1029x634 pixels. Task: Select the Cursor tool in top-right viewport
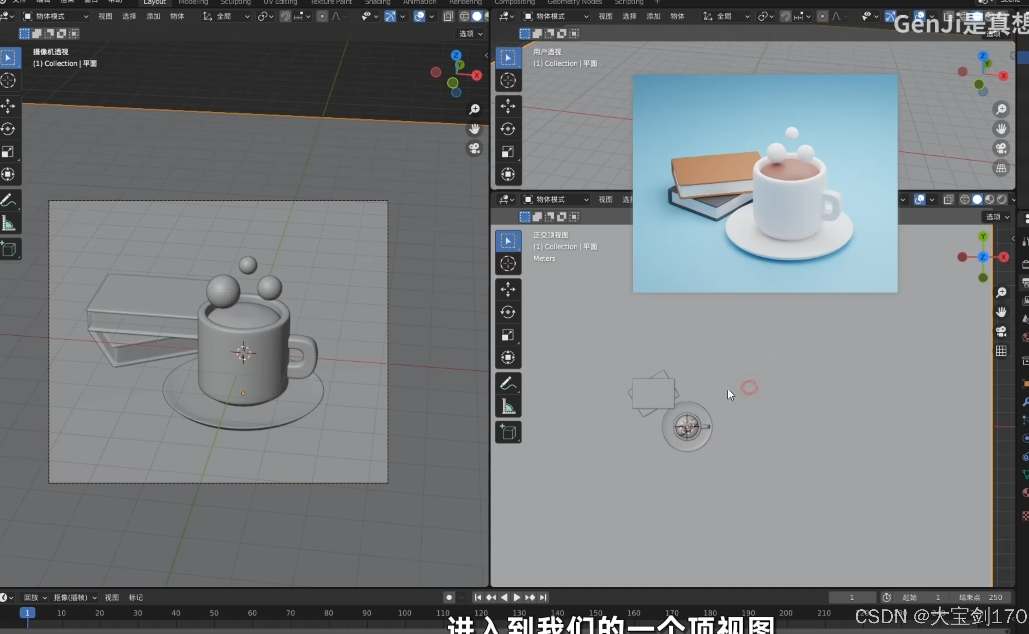pyautogui.click(x=508, y=81)
